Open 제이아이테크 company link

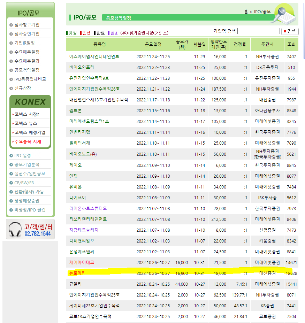pyautogui.click(x=82, y=262)
